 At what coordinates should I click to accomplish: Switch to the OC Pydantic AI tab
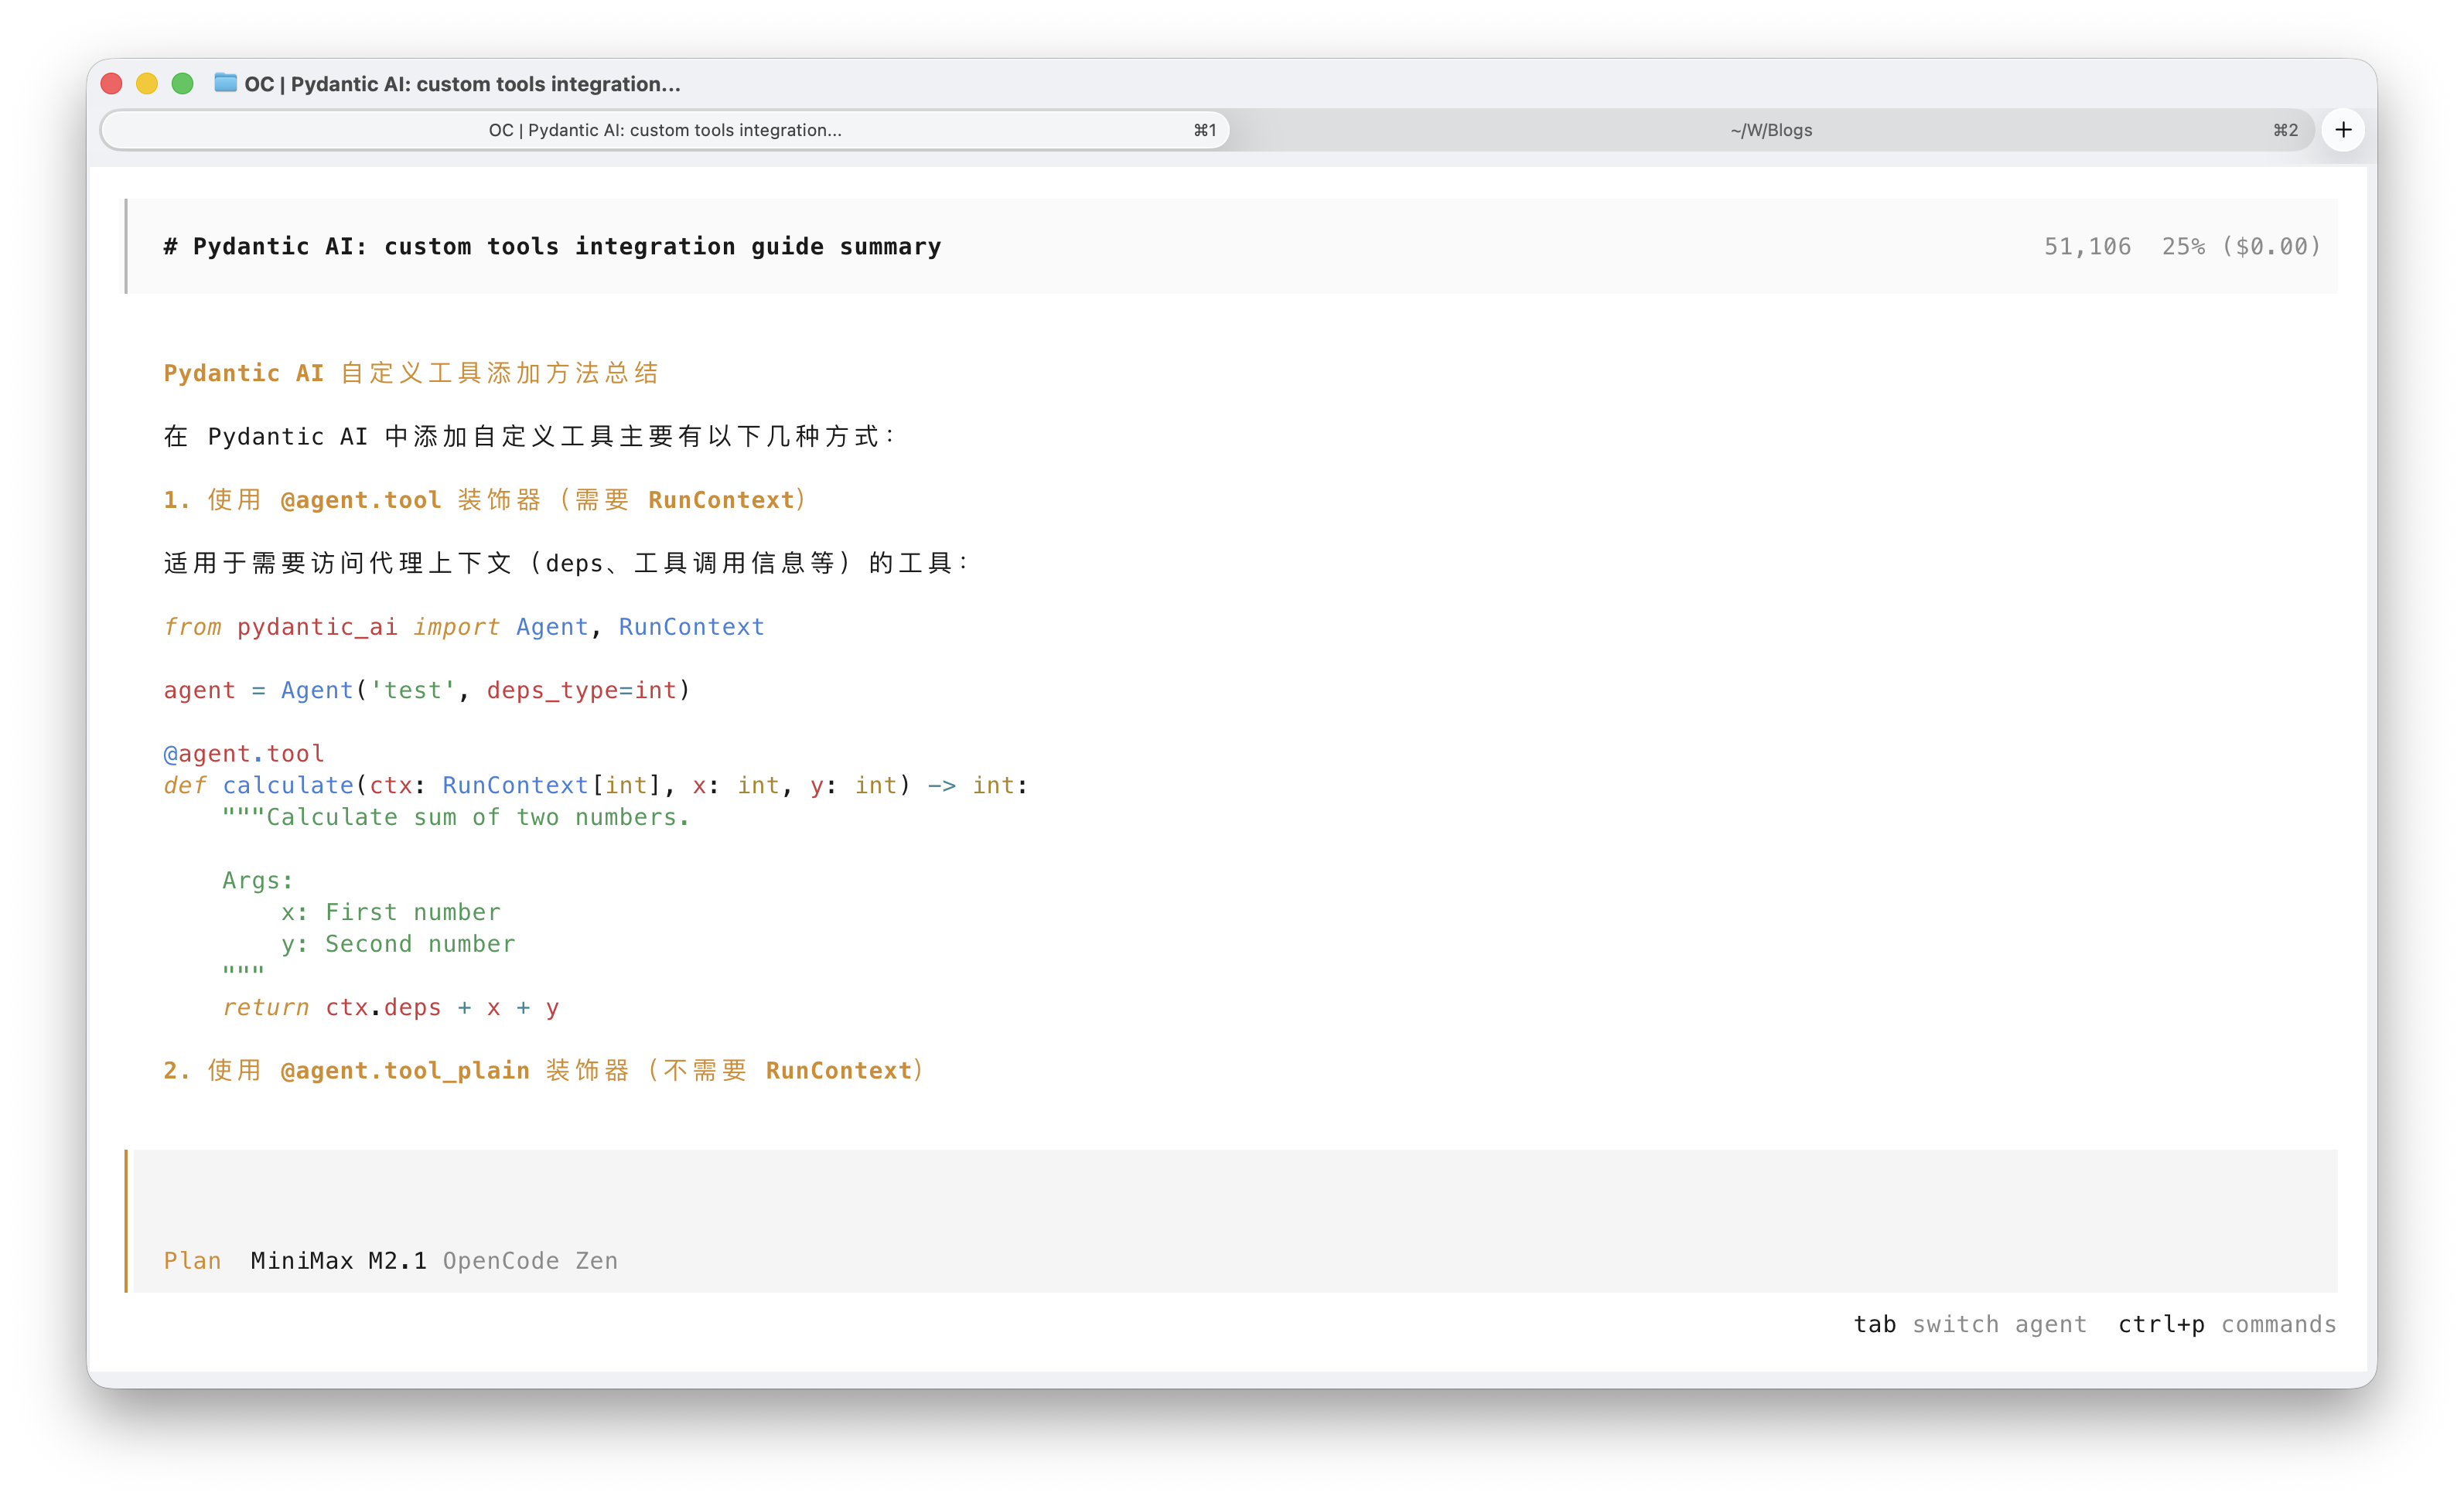(x=665, y=130)
